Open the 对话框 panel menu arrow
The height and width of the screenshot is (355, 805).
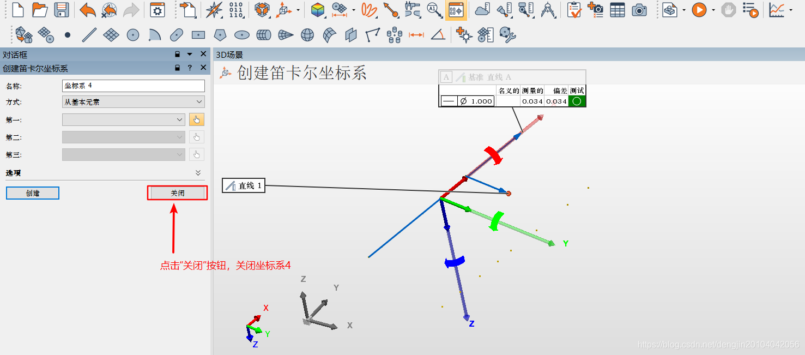pos(190,54)
